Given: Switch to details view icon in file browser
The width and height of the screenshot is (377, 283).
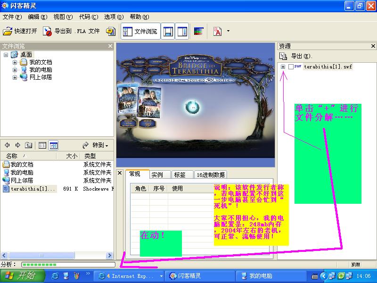Looking at the screenshot, I should click(x=53, y=145).
